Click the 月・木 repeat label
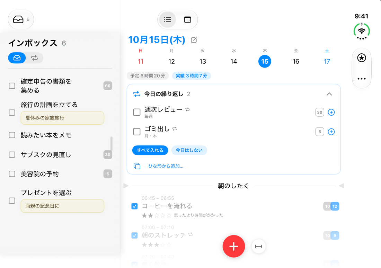Viewport: 381px width, 268px height. click(x=151, y=136)
